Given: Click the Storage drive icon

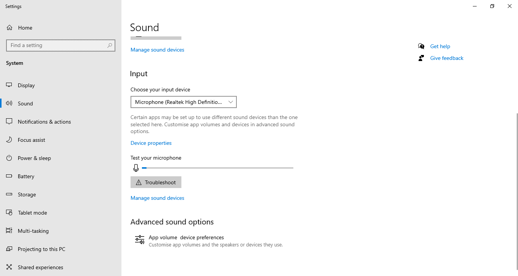Looking at the screenshot, I should [x=9, y=194].
